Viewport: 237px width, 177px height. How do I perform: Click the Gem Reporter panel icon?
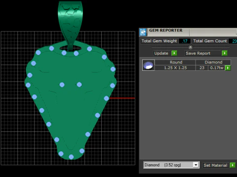tap(143, 32)
